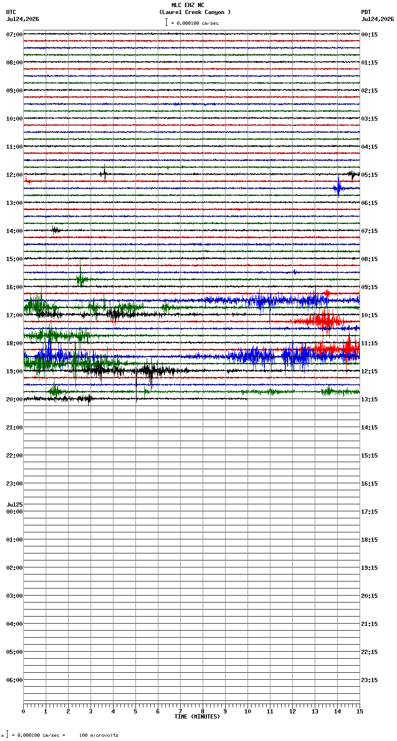397x741 pixels.
Task: Click the '10:15' PDT time label
Action: [369, 315]
